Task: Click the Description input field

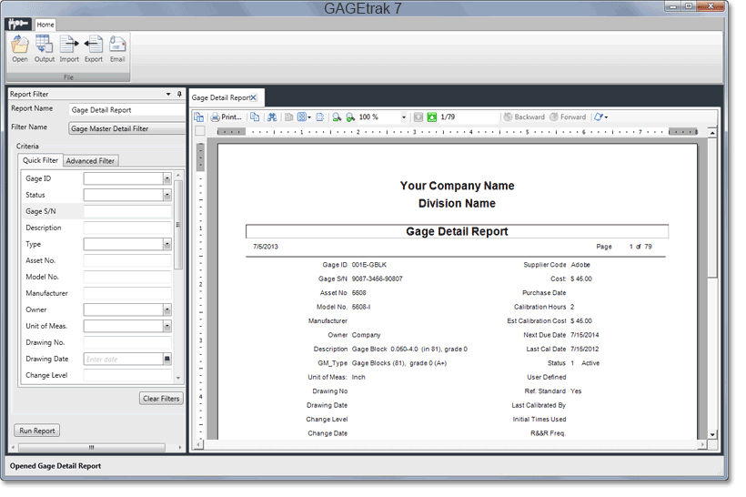Action: pos(127,228)
